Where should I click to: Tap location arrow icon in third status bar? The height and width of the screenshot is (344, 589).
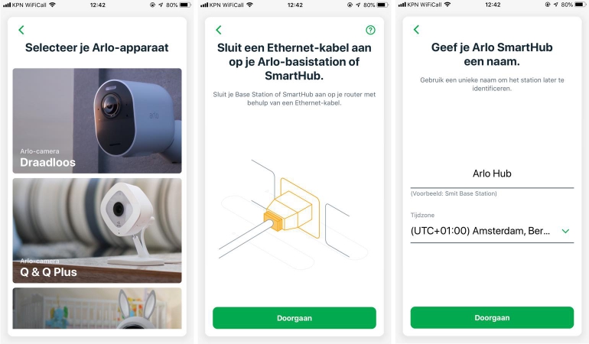coord(556,5)
